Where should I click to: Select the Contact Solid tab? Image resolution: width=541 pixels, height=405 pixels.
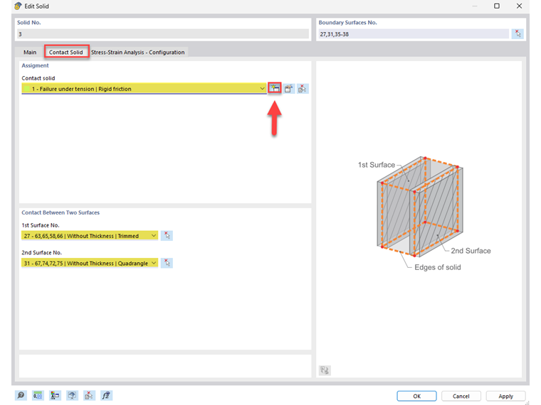66,53
